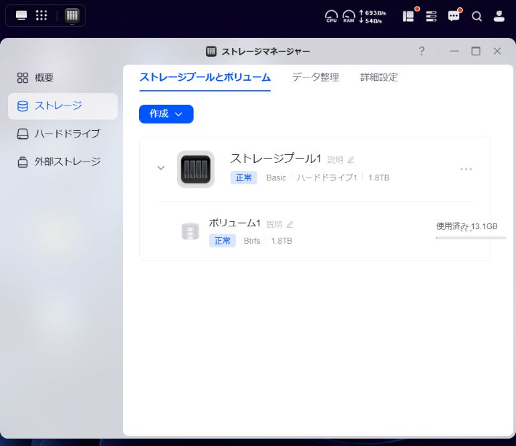Image resolution: width=516 pixels, height=446 pixels.
Task: Open help with the question mark icon
Action: (422, 51)
